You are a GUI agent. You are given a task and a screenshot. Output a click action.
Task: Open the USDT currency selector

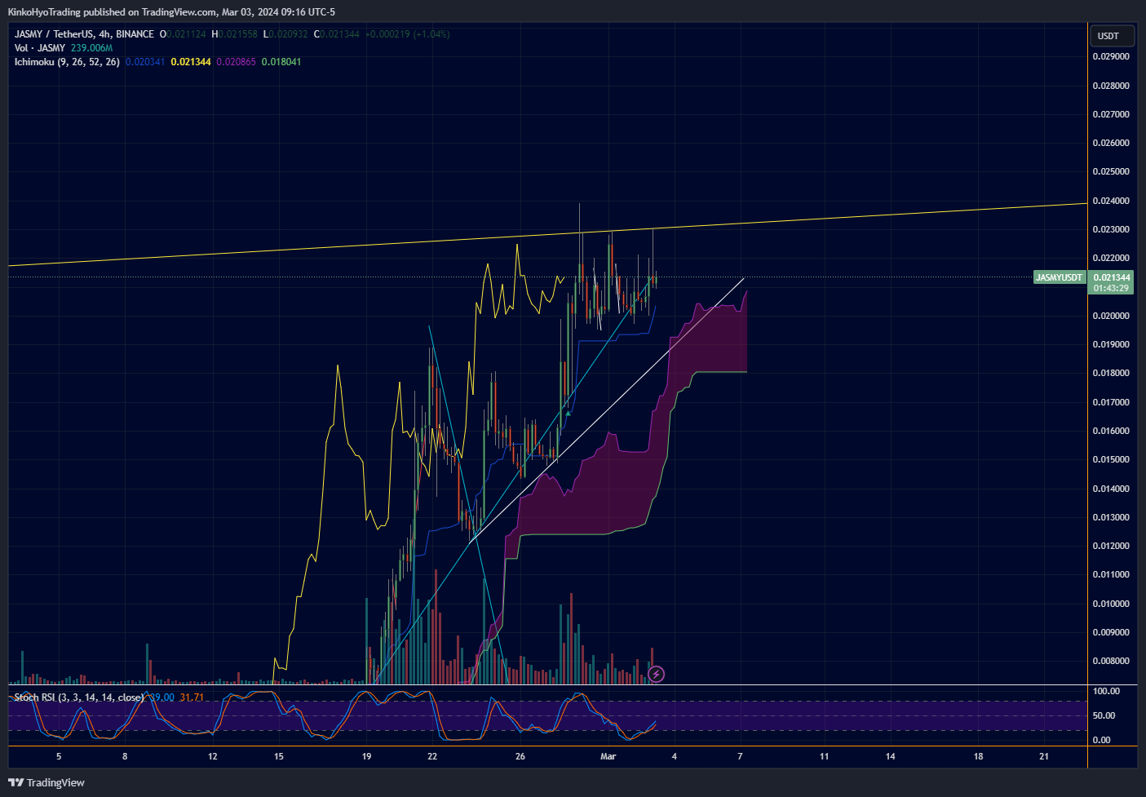[1112, 36]
